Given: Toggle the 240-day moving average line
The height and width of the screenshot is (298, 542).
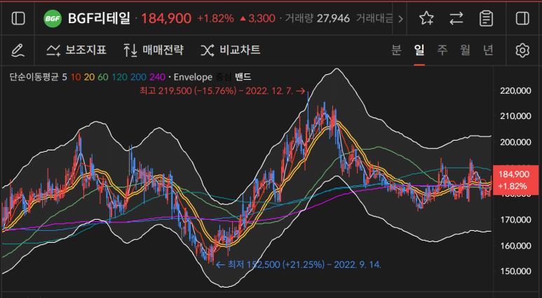Looking at the screenshot, I should tap(157, 77).
